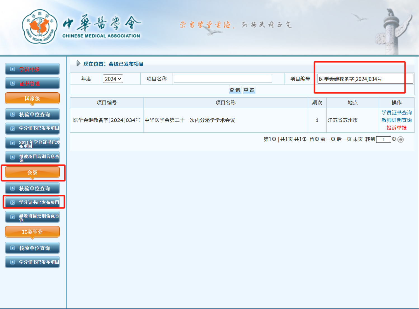Focus the 项目名称 search input
The width and height of the screenshot is (419, 309).
click(x=223, y=79)
